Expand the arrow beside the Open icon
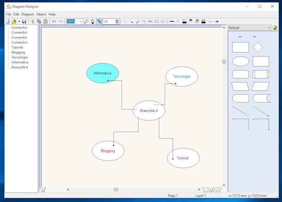 pyautogui.click(x=19, y=22)
